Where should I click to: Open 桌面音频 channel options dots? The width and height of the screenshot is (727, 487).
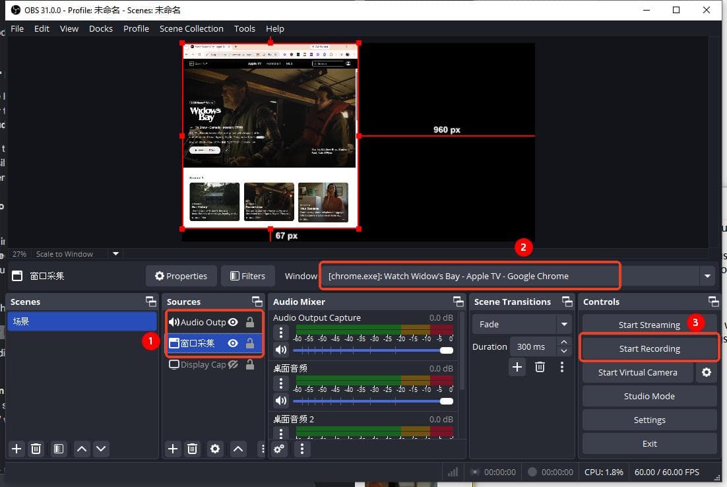coord(281,383)
